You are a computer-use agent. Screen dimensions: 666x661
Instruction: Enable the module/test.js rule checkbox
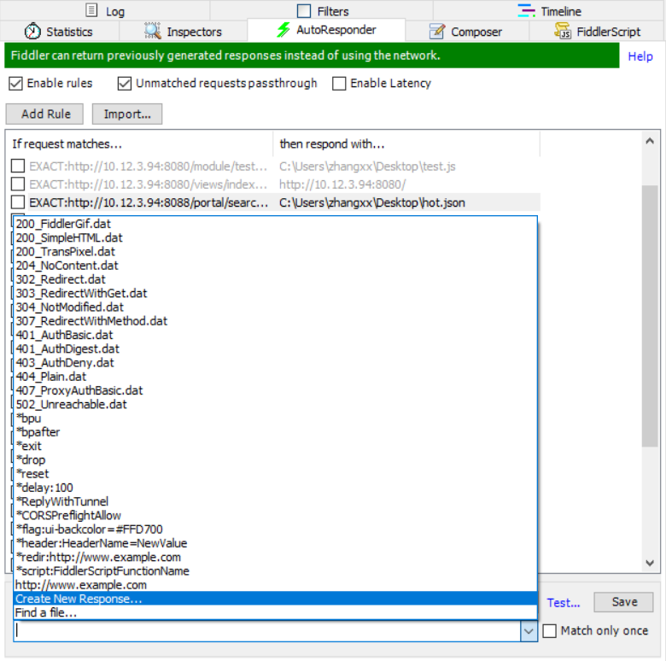pos(18,166)
